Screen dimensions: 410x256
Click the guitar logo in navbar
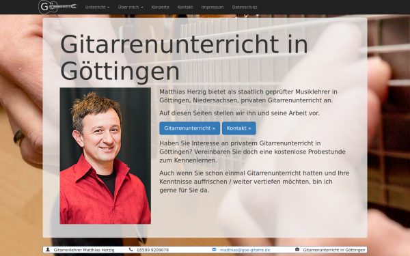pyautogui.click(x=58, y=7)
